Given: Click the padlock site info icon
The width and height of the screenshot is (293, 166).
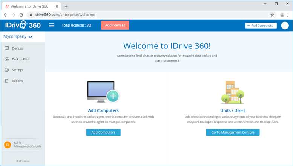Looking at the screenshot, I should [x=31, y=15].
